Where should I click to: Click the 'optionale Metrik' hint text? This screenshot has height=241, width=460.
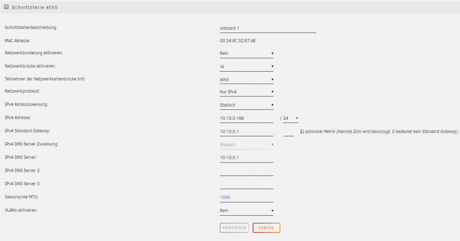[x=381, y=132]
